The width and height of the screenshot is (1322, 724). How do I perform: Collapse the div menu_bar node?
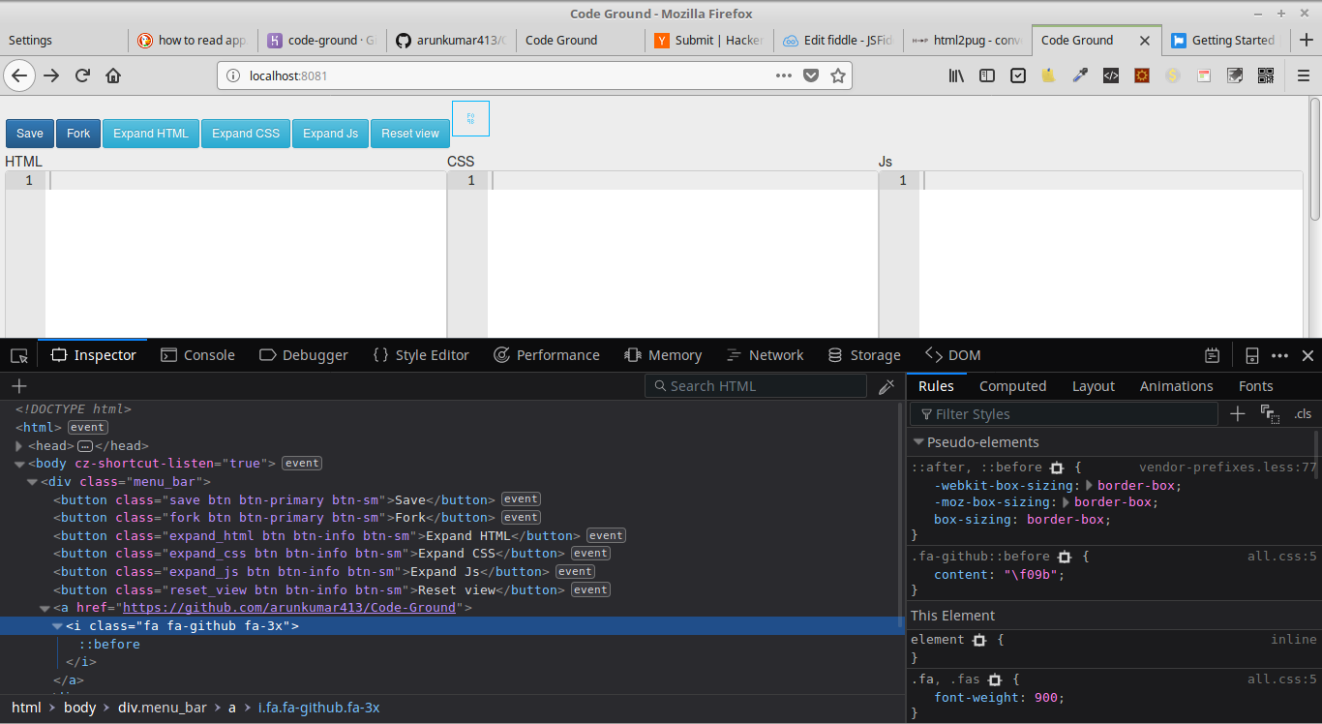point(32,482)
